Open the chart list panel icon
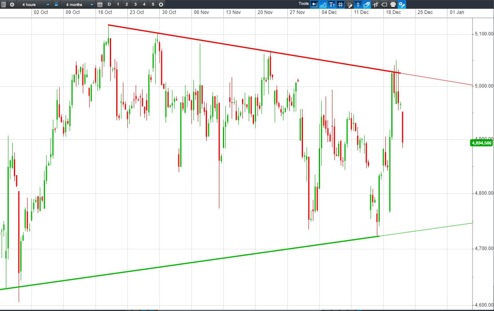This screenshot has width=494, height=311. (x=4, y=4)
